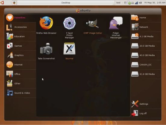Open 20.0 GB Media drive icon
The image size is (166, 125).
[135, 46]
